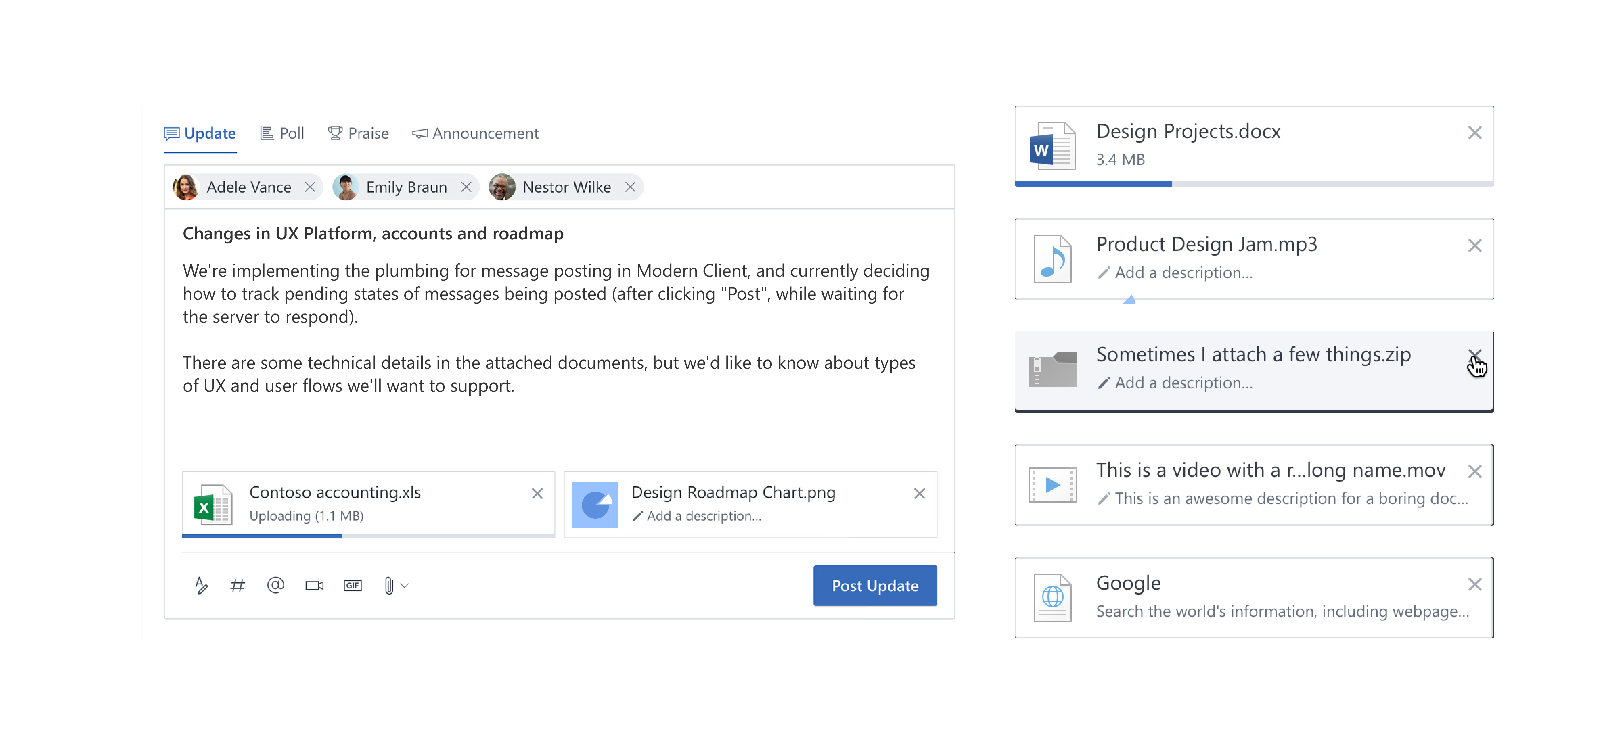Open the text formatting options
This screenshot has height=744, width=1624.
(x=201, y=585)
